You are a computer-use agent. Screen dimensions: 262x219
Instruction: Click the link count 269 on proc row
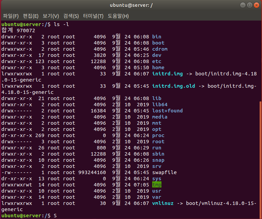tap(40, 136)
